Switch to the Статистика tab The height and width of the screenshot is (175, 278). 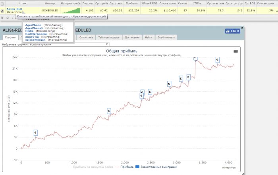[86, 37]
